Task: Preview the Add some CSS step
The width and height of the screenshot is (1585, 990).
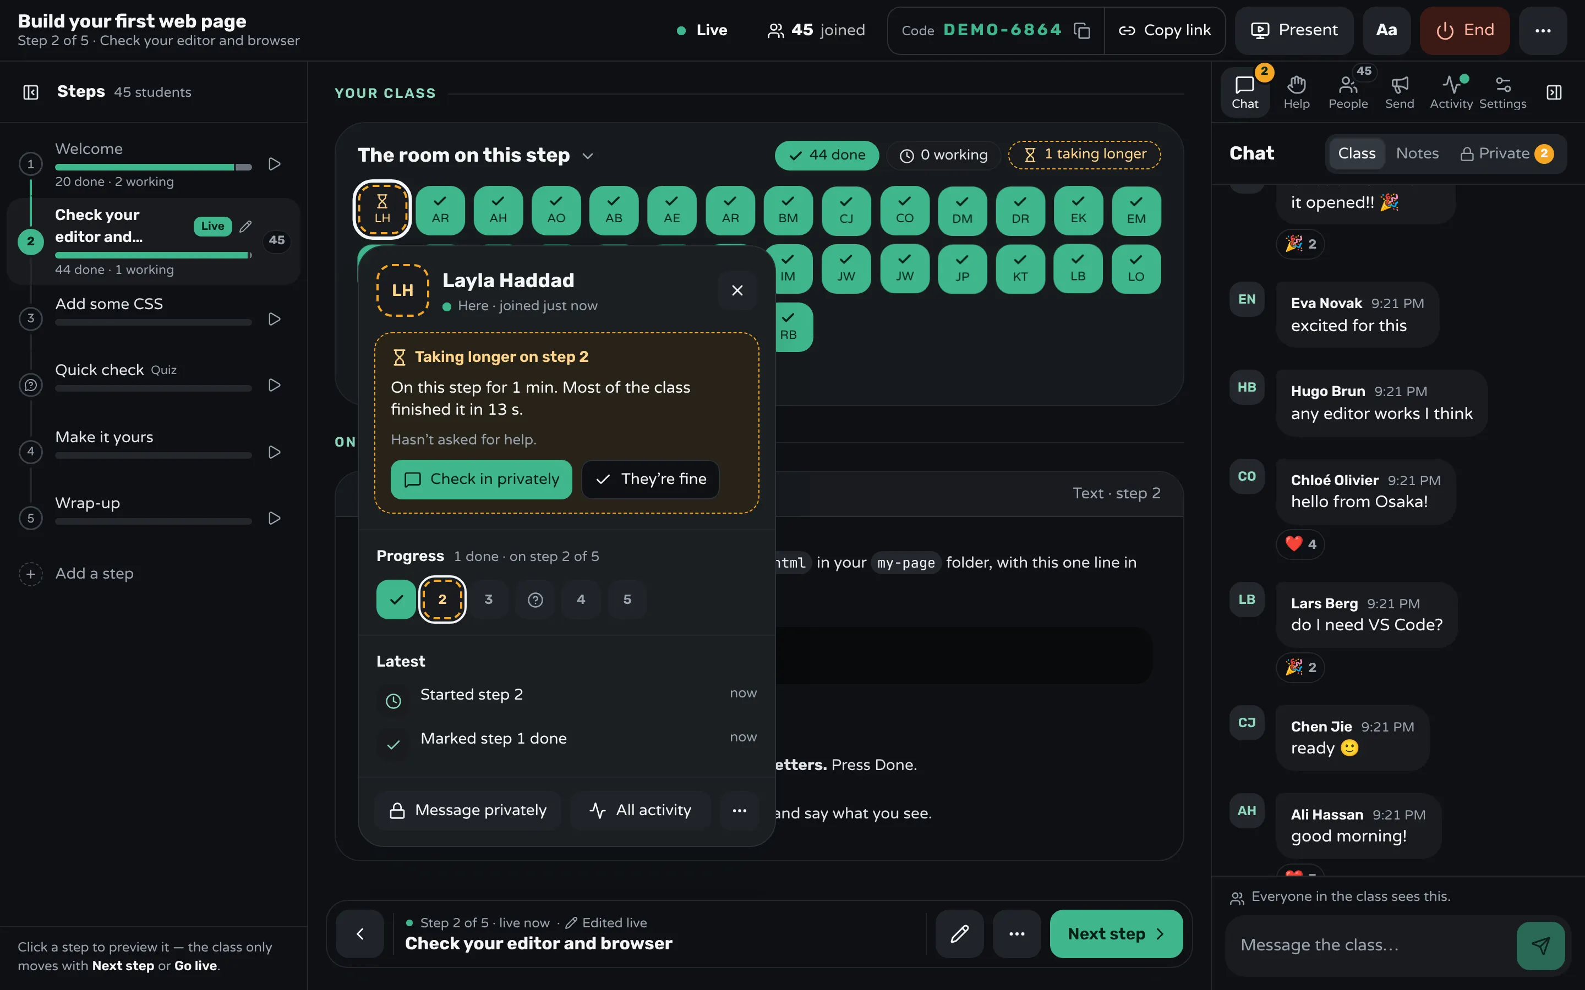Action: point(275,319)
